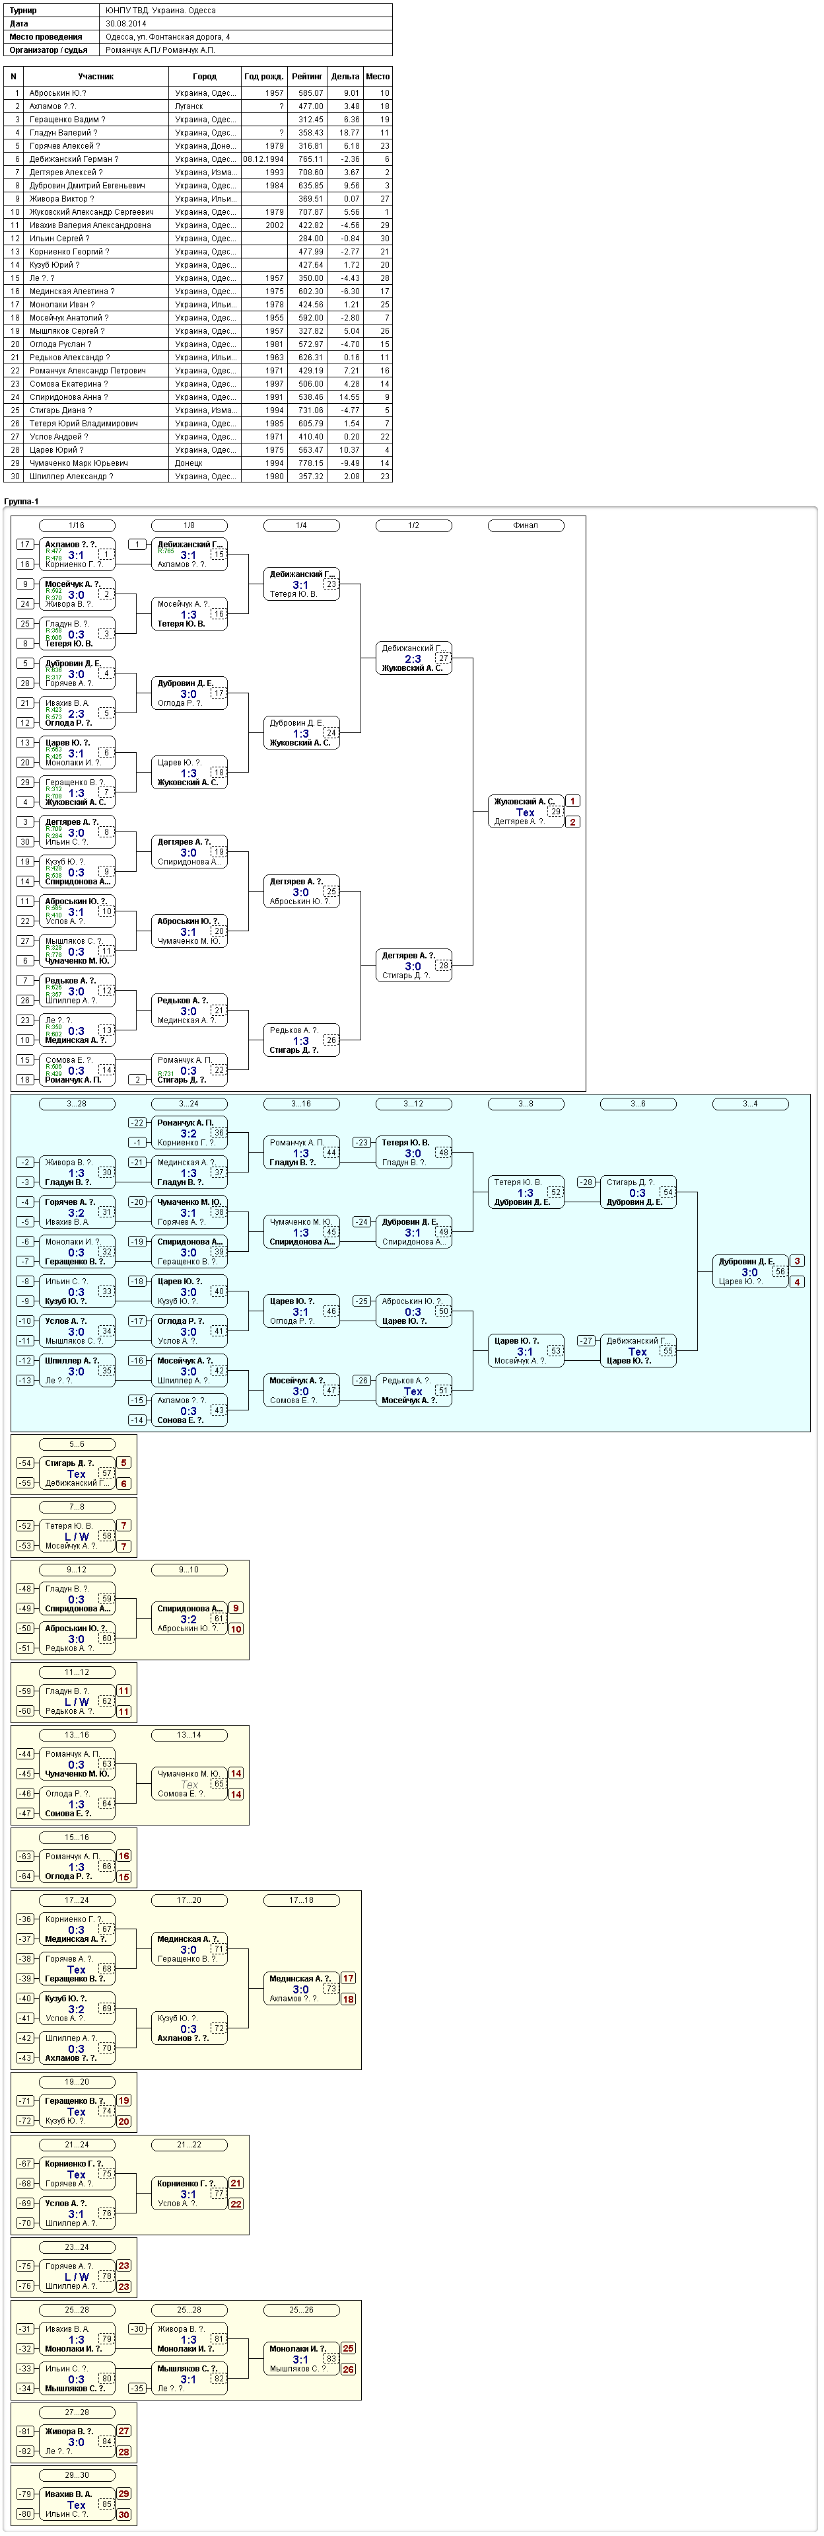Click the Группа-1 heading
The height and width of the screenshot is (2536, 824).
20,501
